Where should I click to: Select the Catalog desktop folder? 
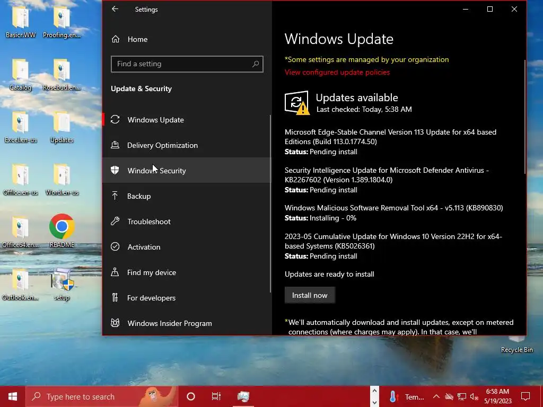tap(21, 74)
